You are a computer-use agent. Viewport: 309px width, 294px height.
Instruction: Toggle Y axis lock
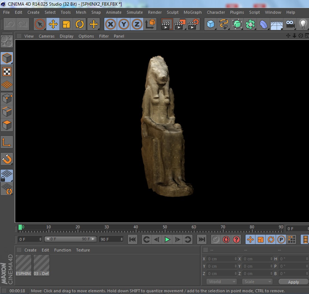(124, 24)
